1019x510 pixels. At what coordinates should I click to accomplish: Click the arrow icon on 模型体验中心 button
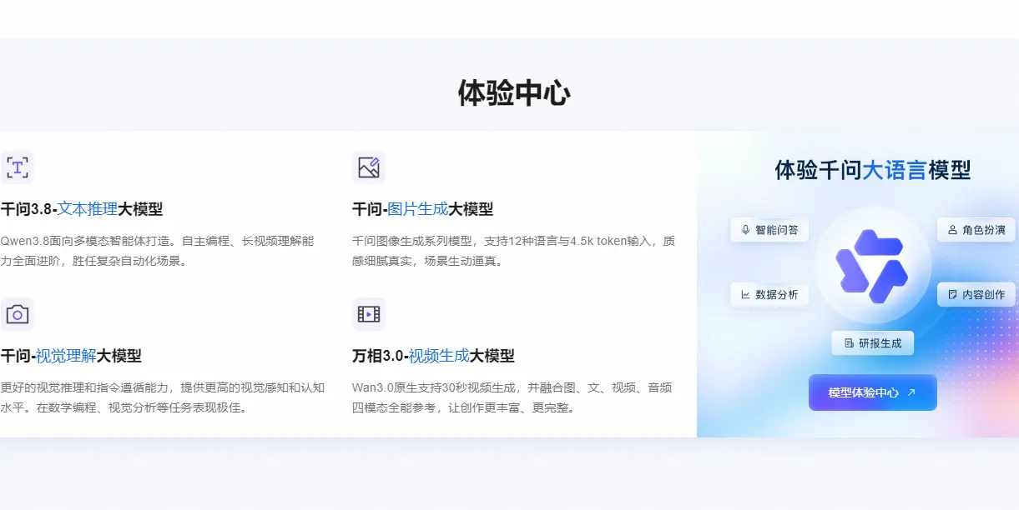[911, 392]
